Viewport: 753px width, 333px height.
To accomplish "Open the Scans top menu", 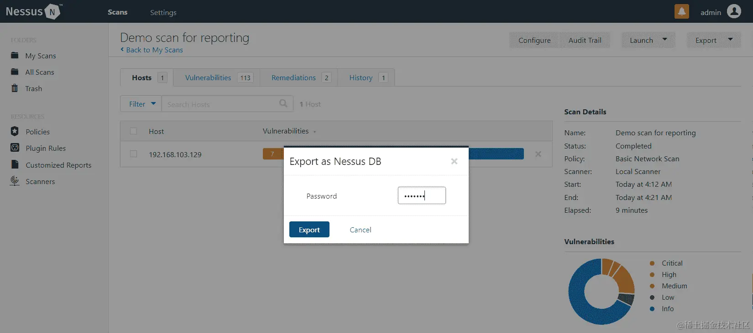I will (x=117, y=12).
